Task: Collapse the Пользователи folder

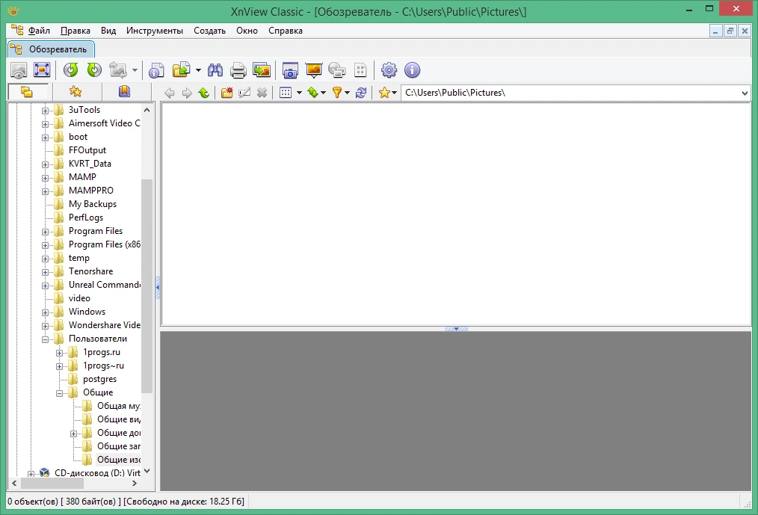Action: tap(45, 339)
